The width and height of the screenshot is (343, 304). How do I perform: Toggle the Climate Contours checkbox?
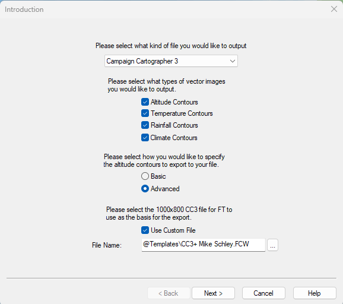(x=145, y=138)
